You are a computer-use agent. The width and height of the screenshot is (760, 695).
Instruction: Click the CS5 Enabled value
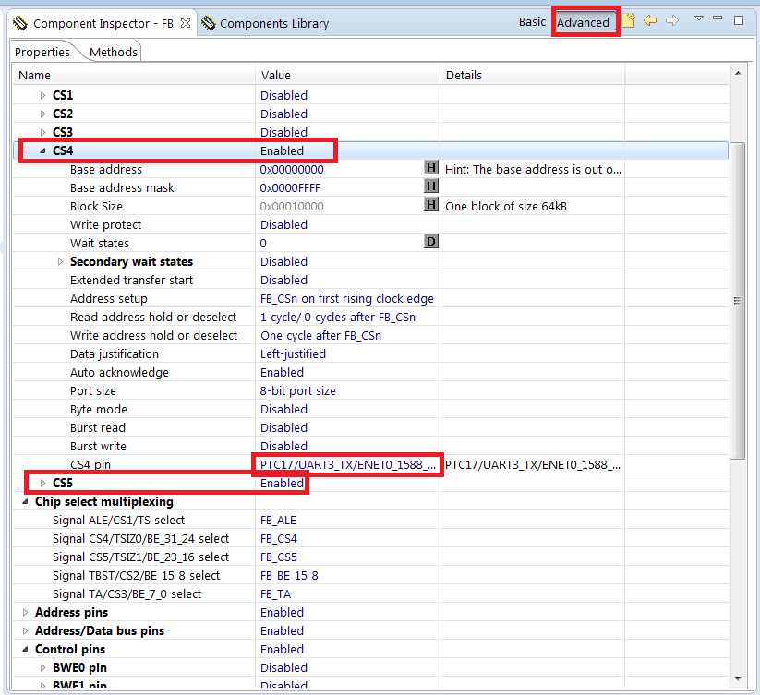click(282, 483)
